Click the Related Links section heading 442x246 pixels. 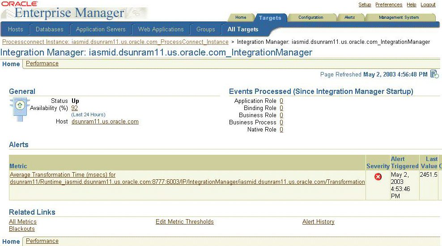[32, 212]
